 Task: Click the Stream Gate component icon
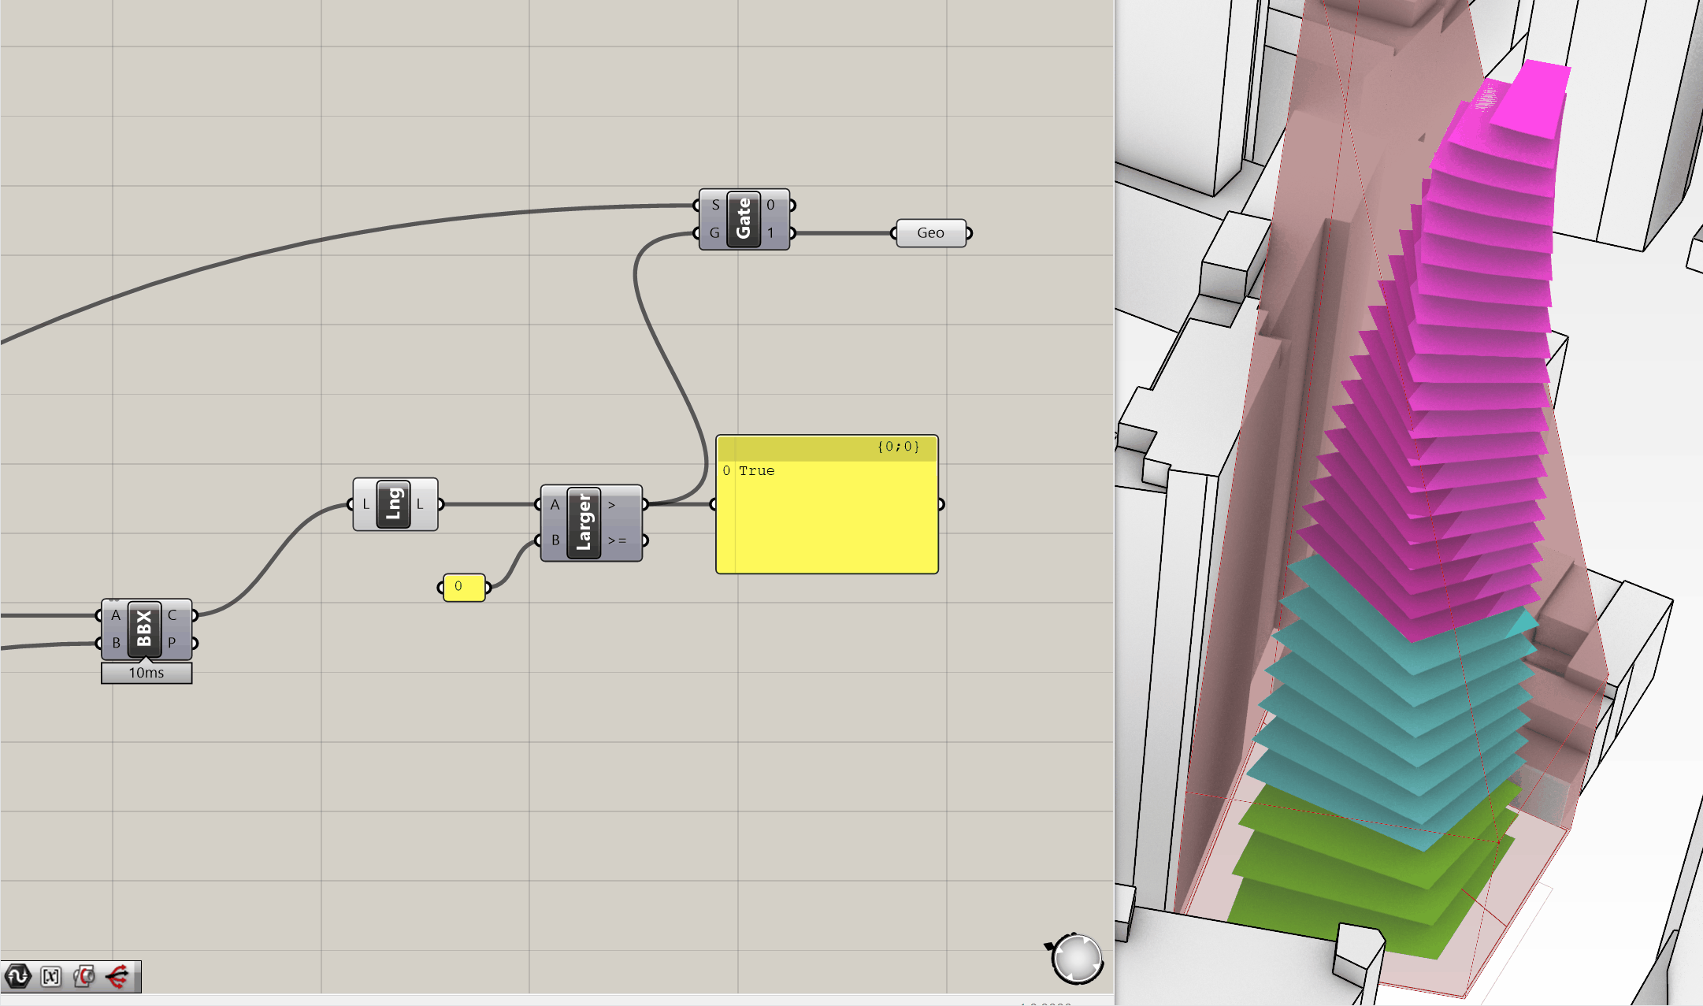click(743, 219)
